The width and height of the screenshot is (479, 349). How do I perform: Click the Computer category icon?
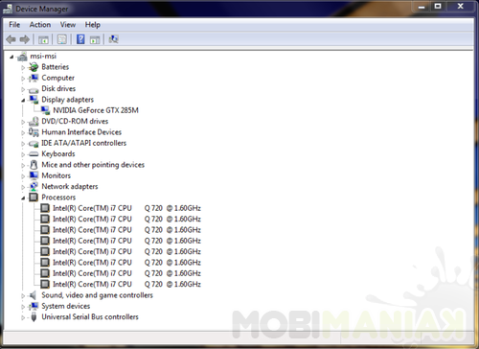pos(34,78)
